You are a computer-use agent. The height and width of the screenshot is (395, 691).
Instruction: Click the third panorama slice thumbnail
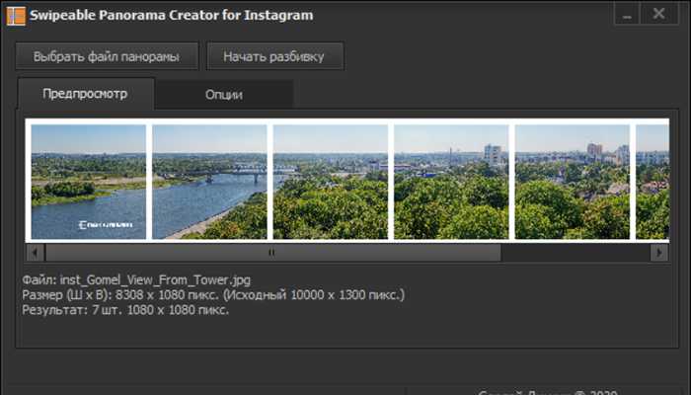pyautogui.click(x=331, y=182)
